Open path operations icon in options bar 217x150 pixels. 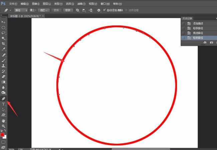[78, 10]
